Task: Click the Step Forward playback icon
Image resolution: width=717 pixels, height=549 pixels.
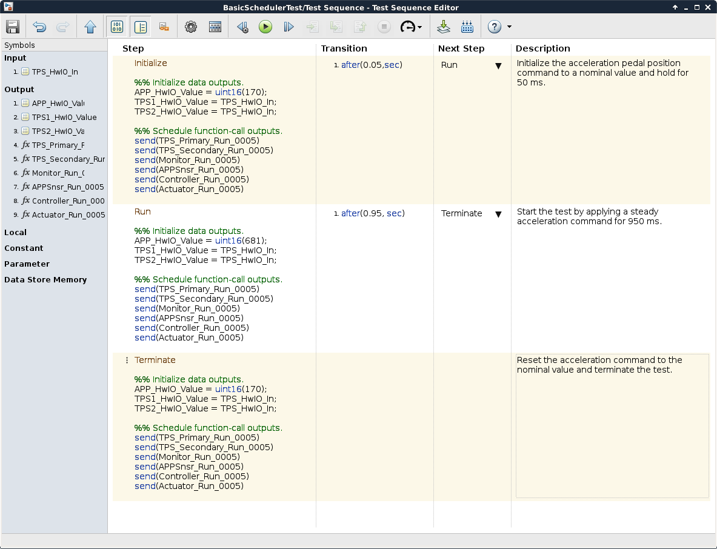Action: 288,27
